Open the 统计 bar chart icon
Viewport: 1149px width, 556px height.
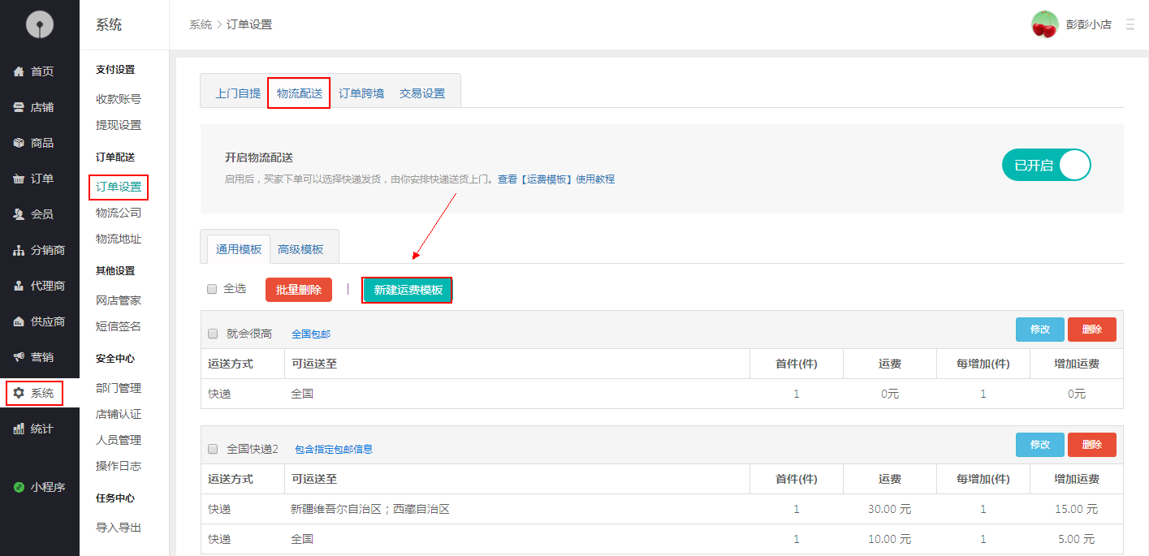tap(19, 429)
